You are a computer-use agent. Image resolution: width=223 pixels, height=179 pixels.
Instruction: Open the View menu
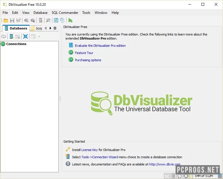coord(26,13)
